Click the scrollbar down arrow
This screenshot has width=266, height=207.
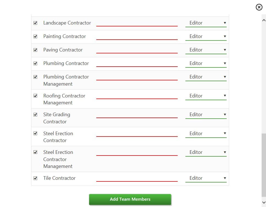click(x=264, y=202)
